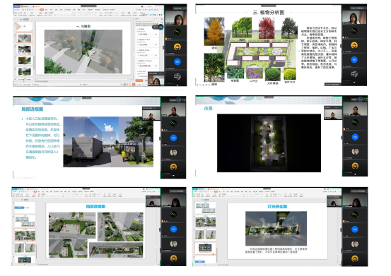
Task: Select yellow autumn tree thumbnail in 鸟瞰图 slide list
Action: (25, 61)
